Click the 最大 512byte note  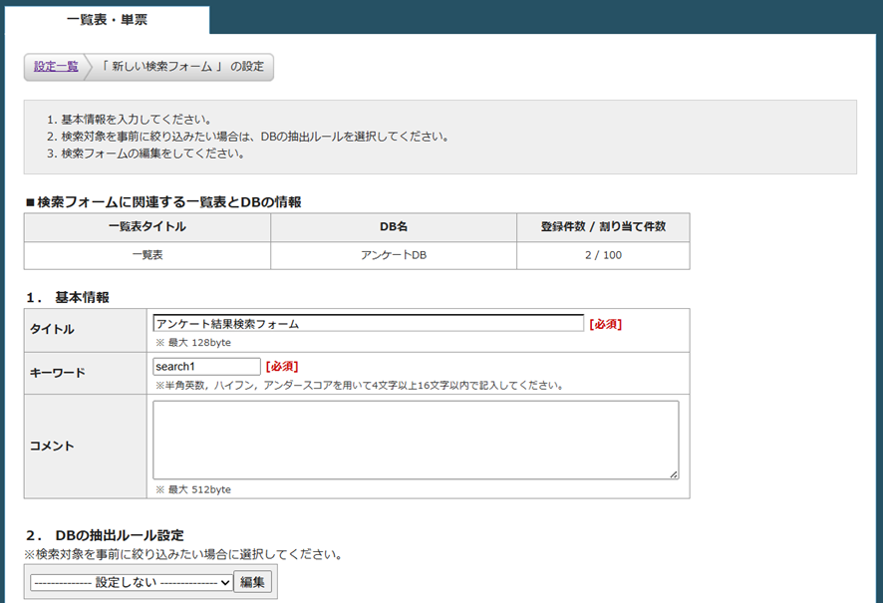point(193,489)
